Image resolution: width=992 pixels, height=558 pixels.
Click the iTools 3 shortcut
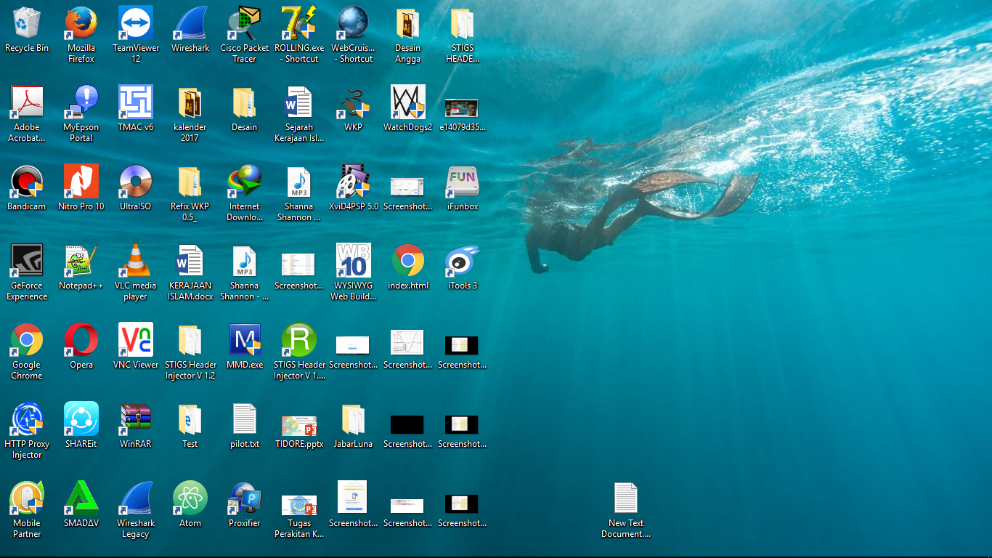[x=462, y=261]
